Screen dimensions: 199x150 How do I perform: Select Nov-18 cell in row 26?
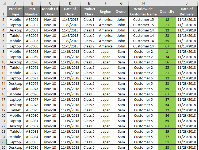point(50,148)
